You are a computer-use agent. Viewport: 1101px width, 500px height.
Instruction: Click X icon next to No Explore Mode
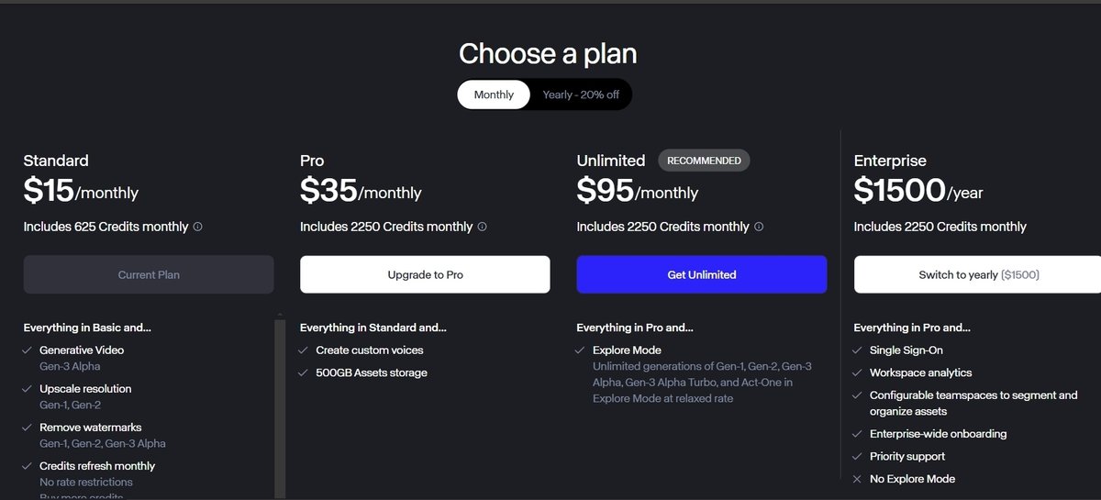(x=857, y=479)
